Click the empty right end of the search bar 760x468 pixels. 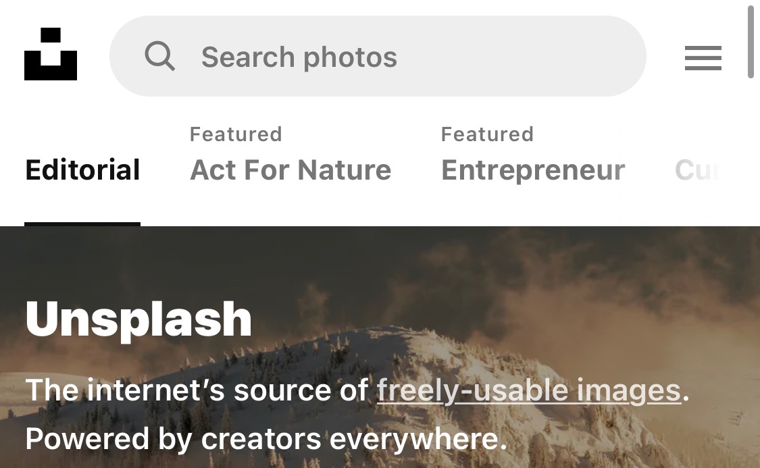tap(557, 56)
